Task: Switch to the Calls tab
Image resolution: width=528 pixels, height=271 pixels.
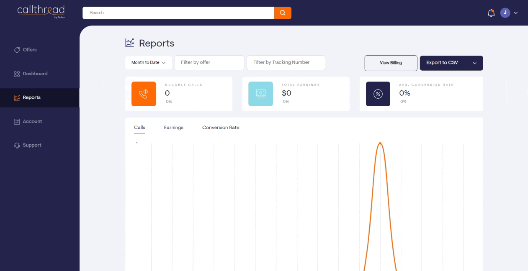Action: [x=139, y=128]
